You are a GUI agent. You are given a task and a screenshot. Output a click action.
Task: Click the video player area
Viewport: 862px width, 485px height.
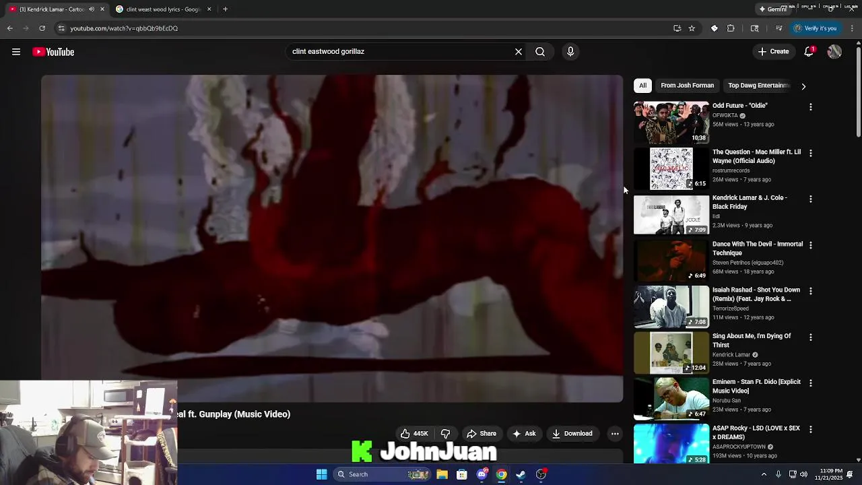pyautogui.click(x=332, y=238)
